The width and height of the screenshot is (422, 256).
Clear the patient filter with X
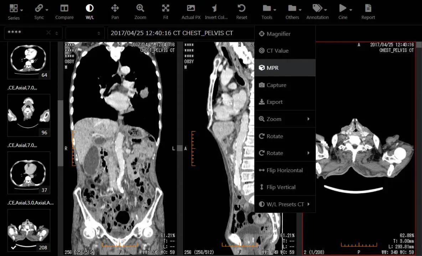(48, 33)
